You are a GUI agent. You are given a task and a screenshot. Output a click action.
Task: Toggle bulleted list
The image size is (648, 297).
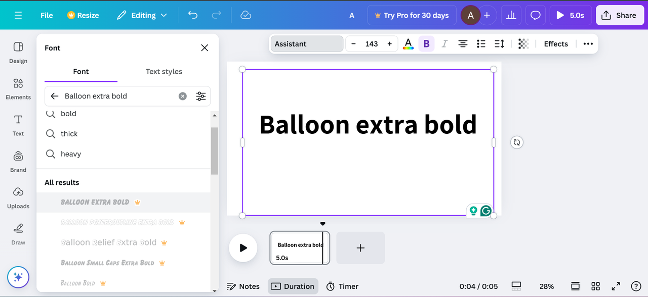coord(481,44)
